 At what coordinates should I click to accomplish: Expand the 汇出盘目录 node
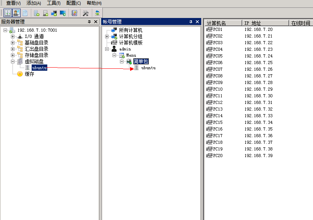point(13,49)
